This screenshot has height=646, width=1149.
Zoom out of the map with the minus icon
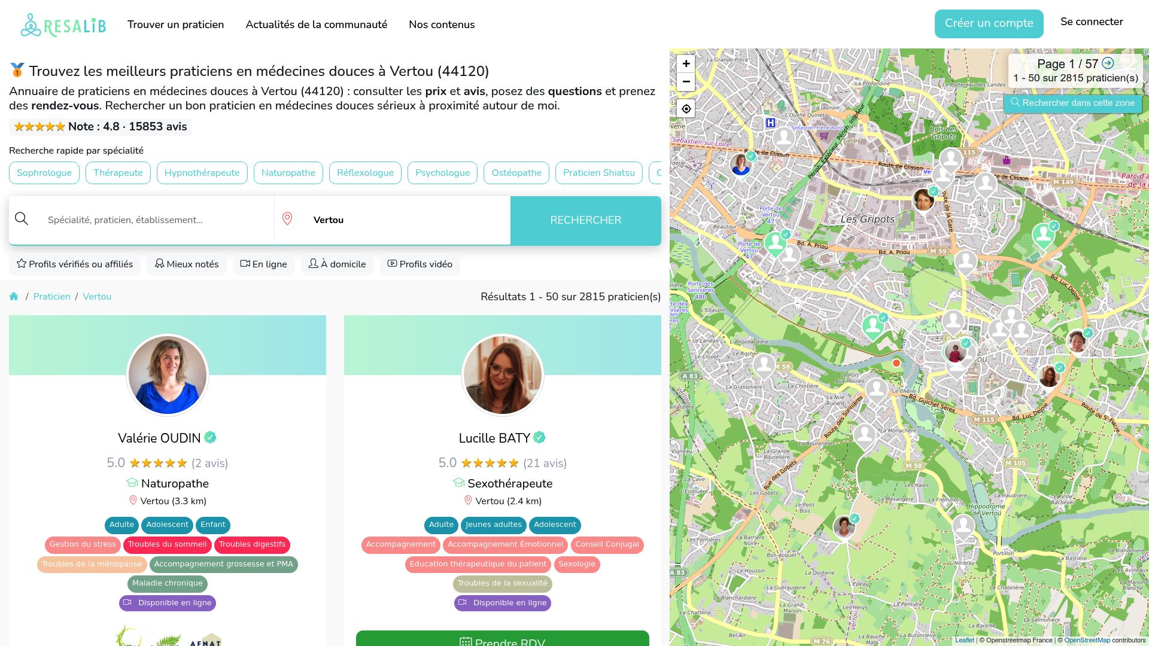[x=686, y=82]
